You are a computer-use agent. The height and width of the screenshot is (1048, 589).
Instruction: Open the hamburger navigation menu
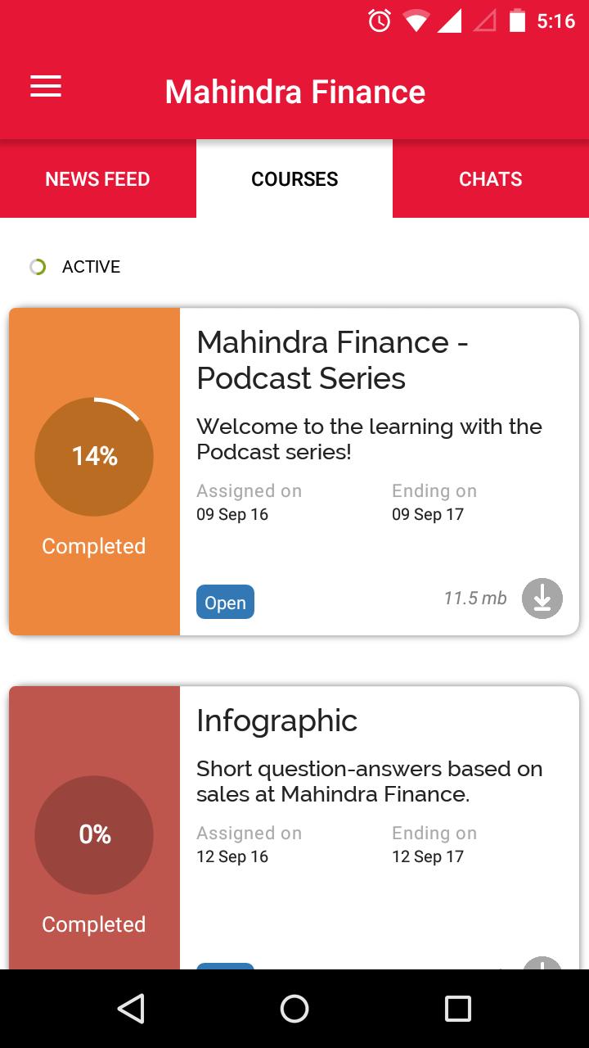point(46,87)
